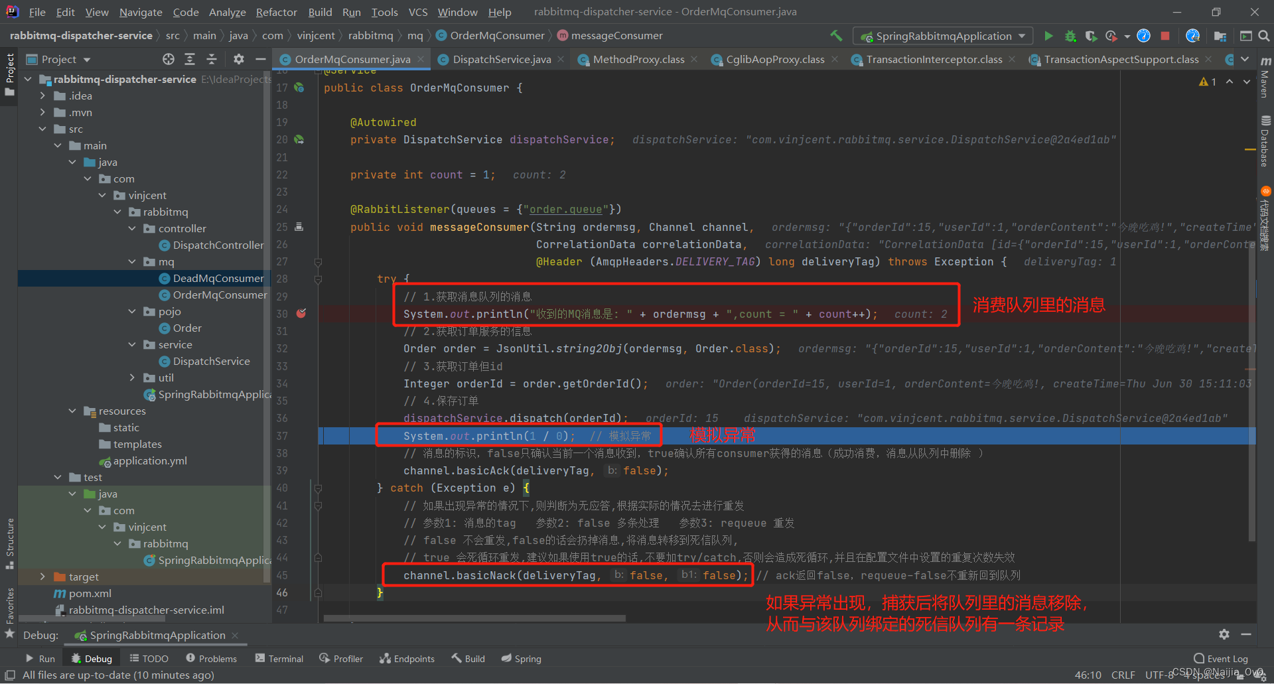Open the VCS menu

(x=417, y=12)
